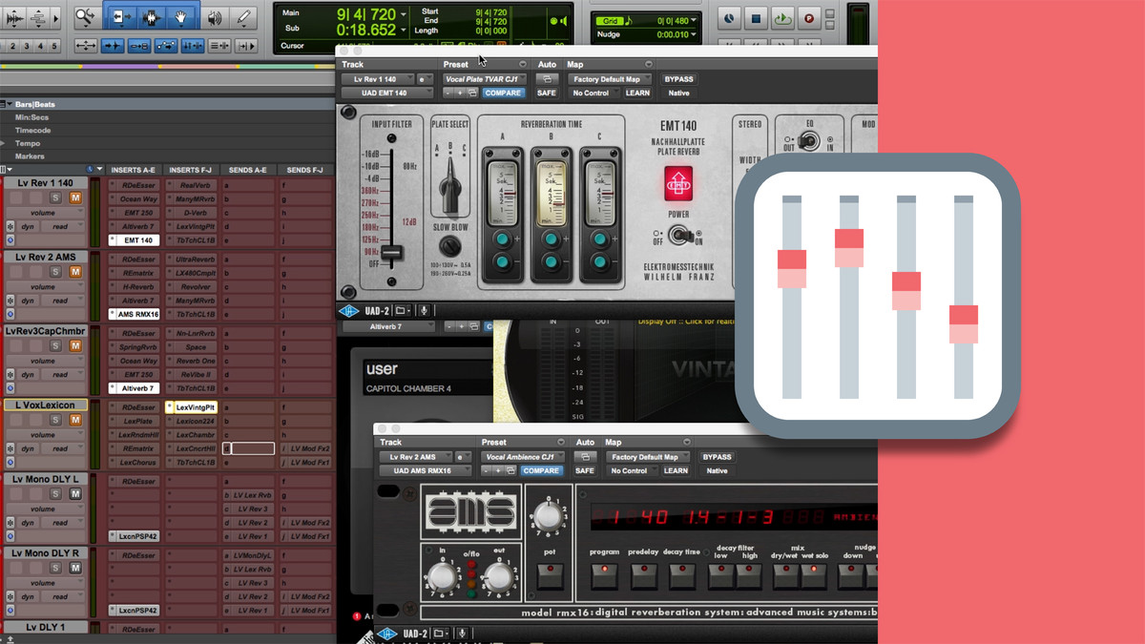Screen dimensions: 1145x644
Task: Select the Grabber hand tool
Action: click(x=179, y=17)
